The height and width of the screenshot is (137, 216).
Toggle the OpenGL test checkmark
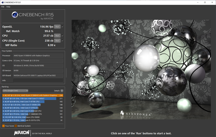pyautogui.click(x=63, y=26)
